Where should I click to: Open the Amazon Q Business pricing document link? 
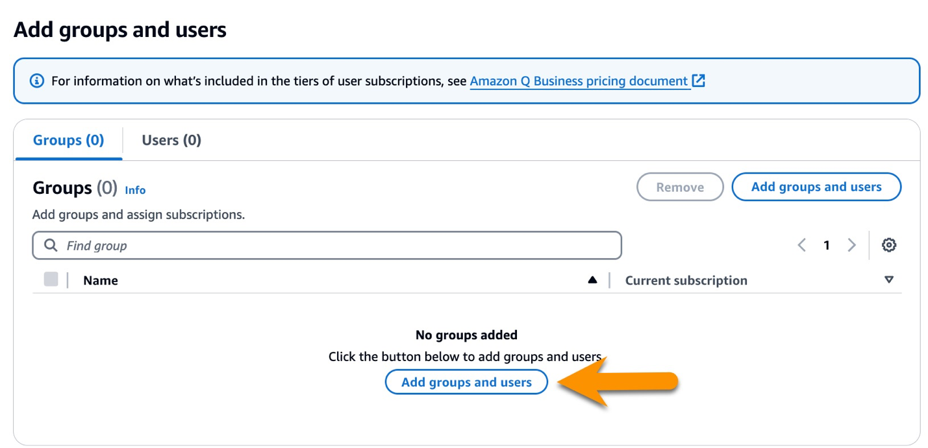tap(580, 80)
